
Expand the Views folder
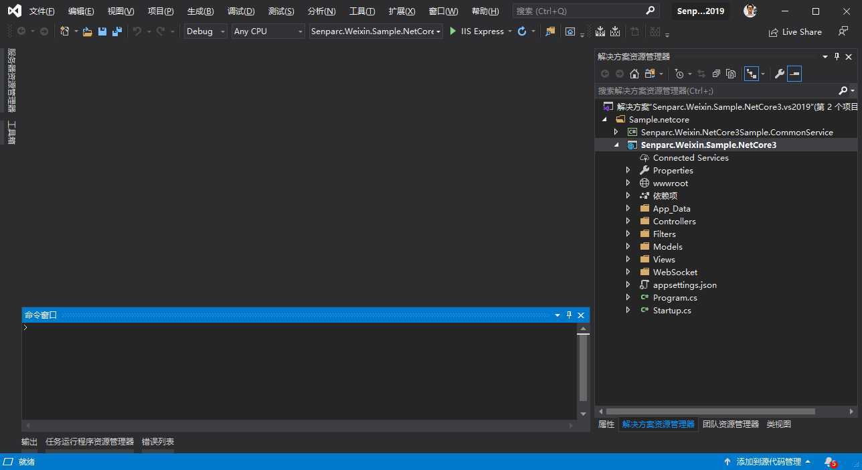[x=628, y=260]
